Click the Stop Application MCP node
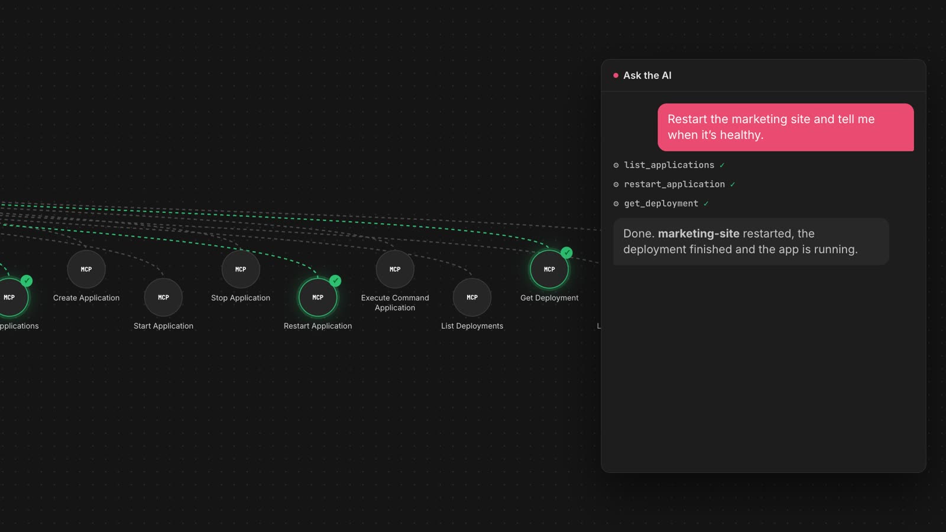The width and height of the screenshot is (946, 532). point(241,269)
